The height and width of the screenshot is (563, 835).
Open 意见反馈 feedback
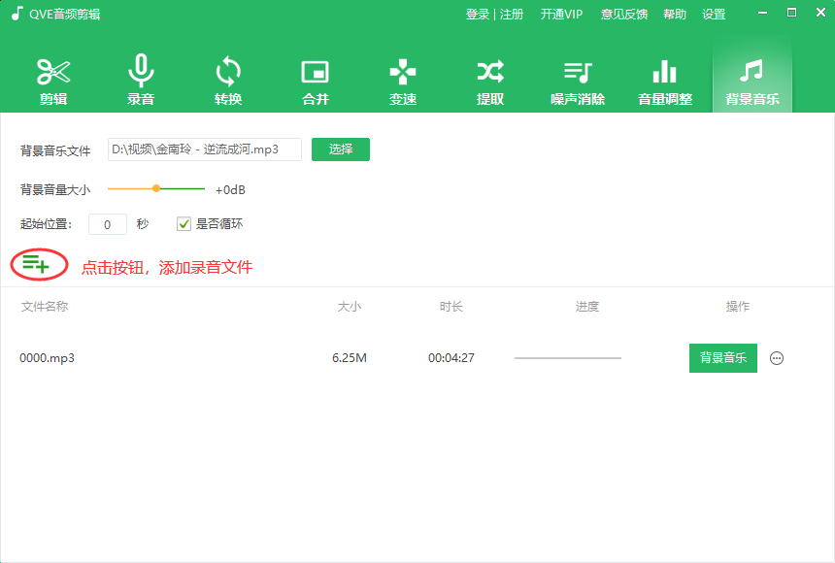(x=624, y=14)
